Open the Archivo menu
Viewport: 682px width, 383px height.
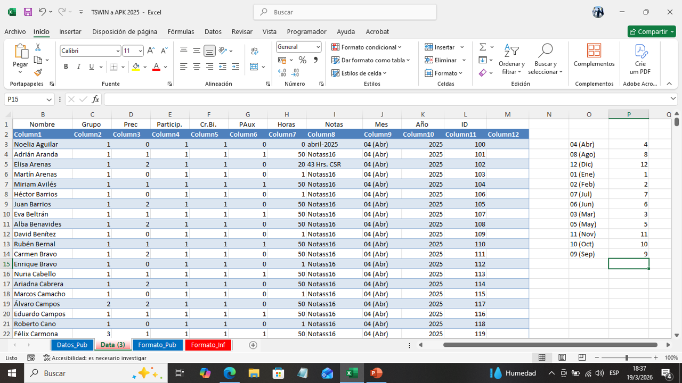(15, 31)
